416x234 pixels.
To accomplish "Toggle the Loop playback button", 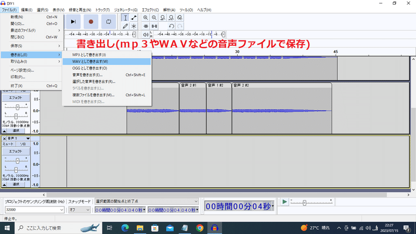I will coord(109,21).
